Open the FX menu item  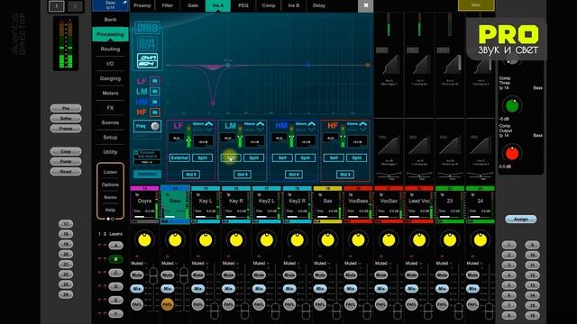coord(110,108)
